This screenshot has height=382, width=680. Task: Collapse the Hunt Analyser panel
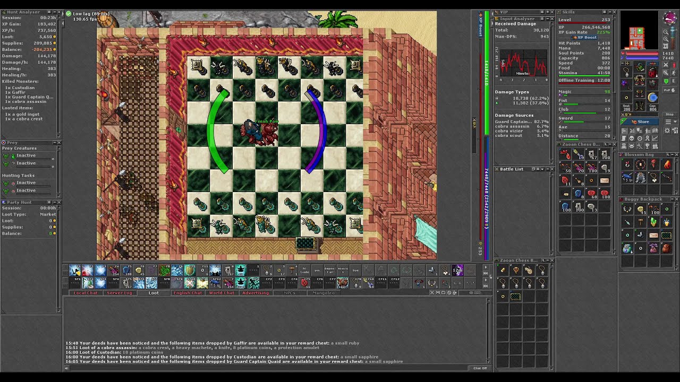(x=55, y=12)
